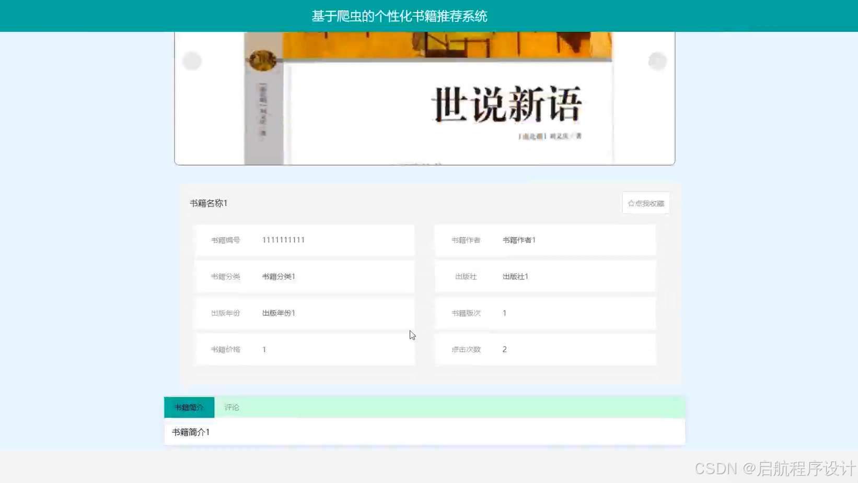Click the 出版年份 field label
858x483 pixels.
pyautogui.click(x=225, y=313)
